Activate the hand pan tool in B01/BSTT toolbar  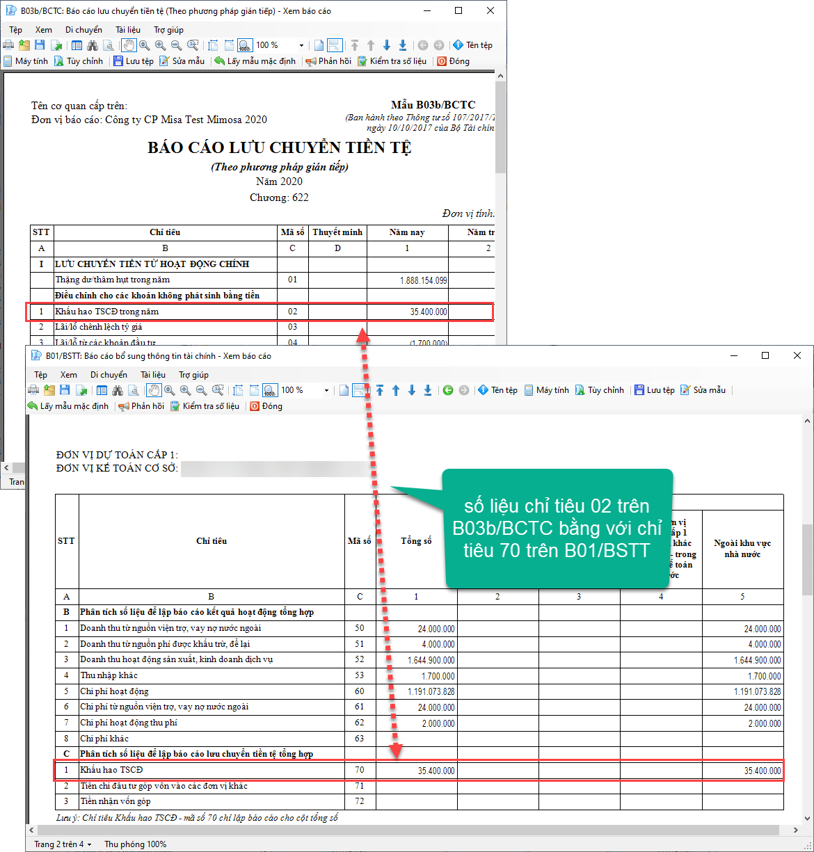coord(154,390)
